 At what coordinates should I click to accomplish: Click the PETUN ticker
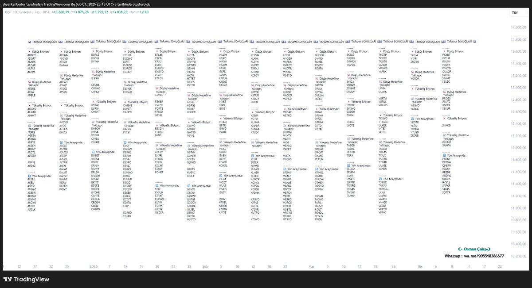point(319,159)
